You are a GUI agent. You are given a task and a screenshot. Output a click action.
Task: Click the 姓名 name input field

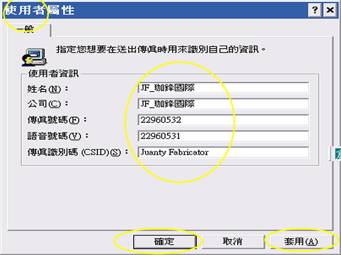click(223, 88)
